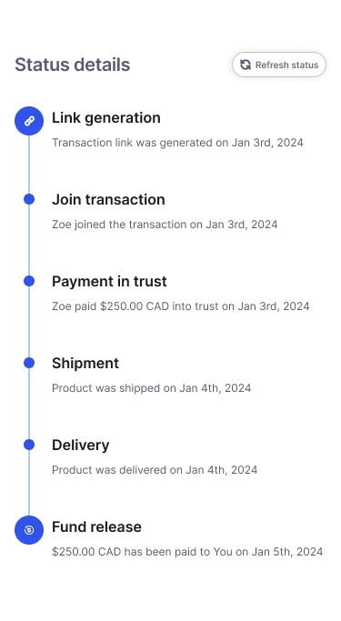Click the paid to You description text

(187, 552)
